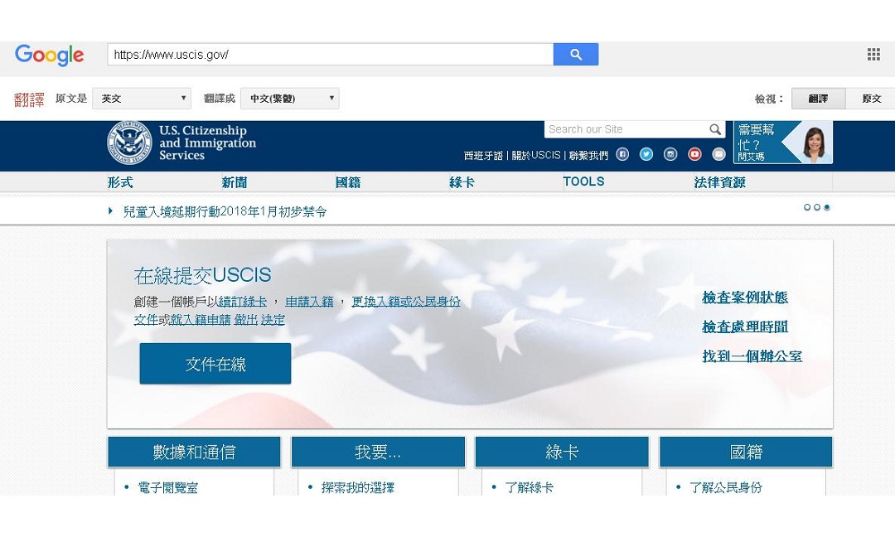The height and width of the screenshot is (537, 895).
Task: Select the second news carousel dot
Action: click(817, 207)
